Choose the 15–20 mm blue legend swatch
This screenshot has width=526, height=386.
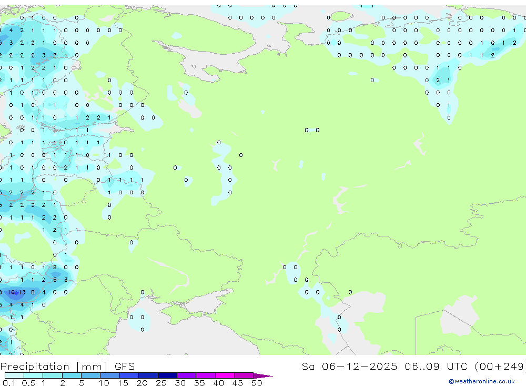129,375
